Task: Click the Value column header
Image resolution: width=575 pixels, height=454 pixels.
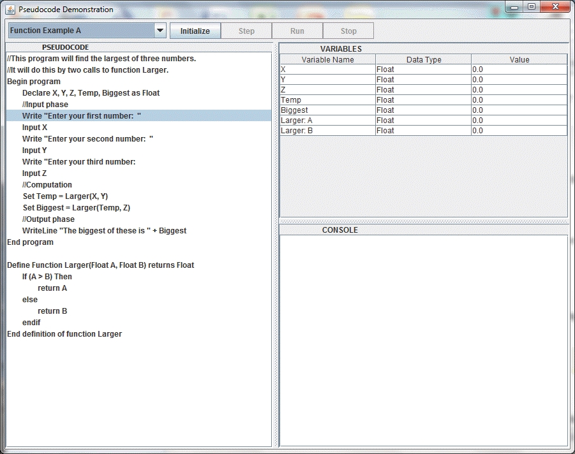Action: [x=519, y=59]
